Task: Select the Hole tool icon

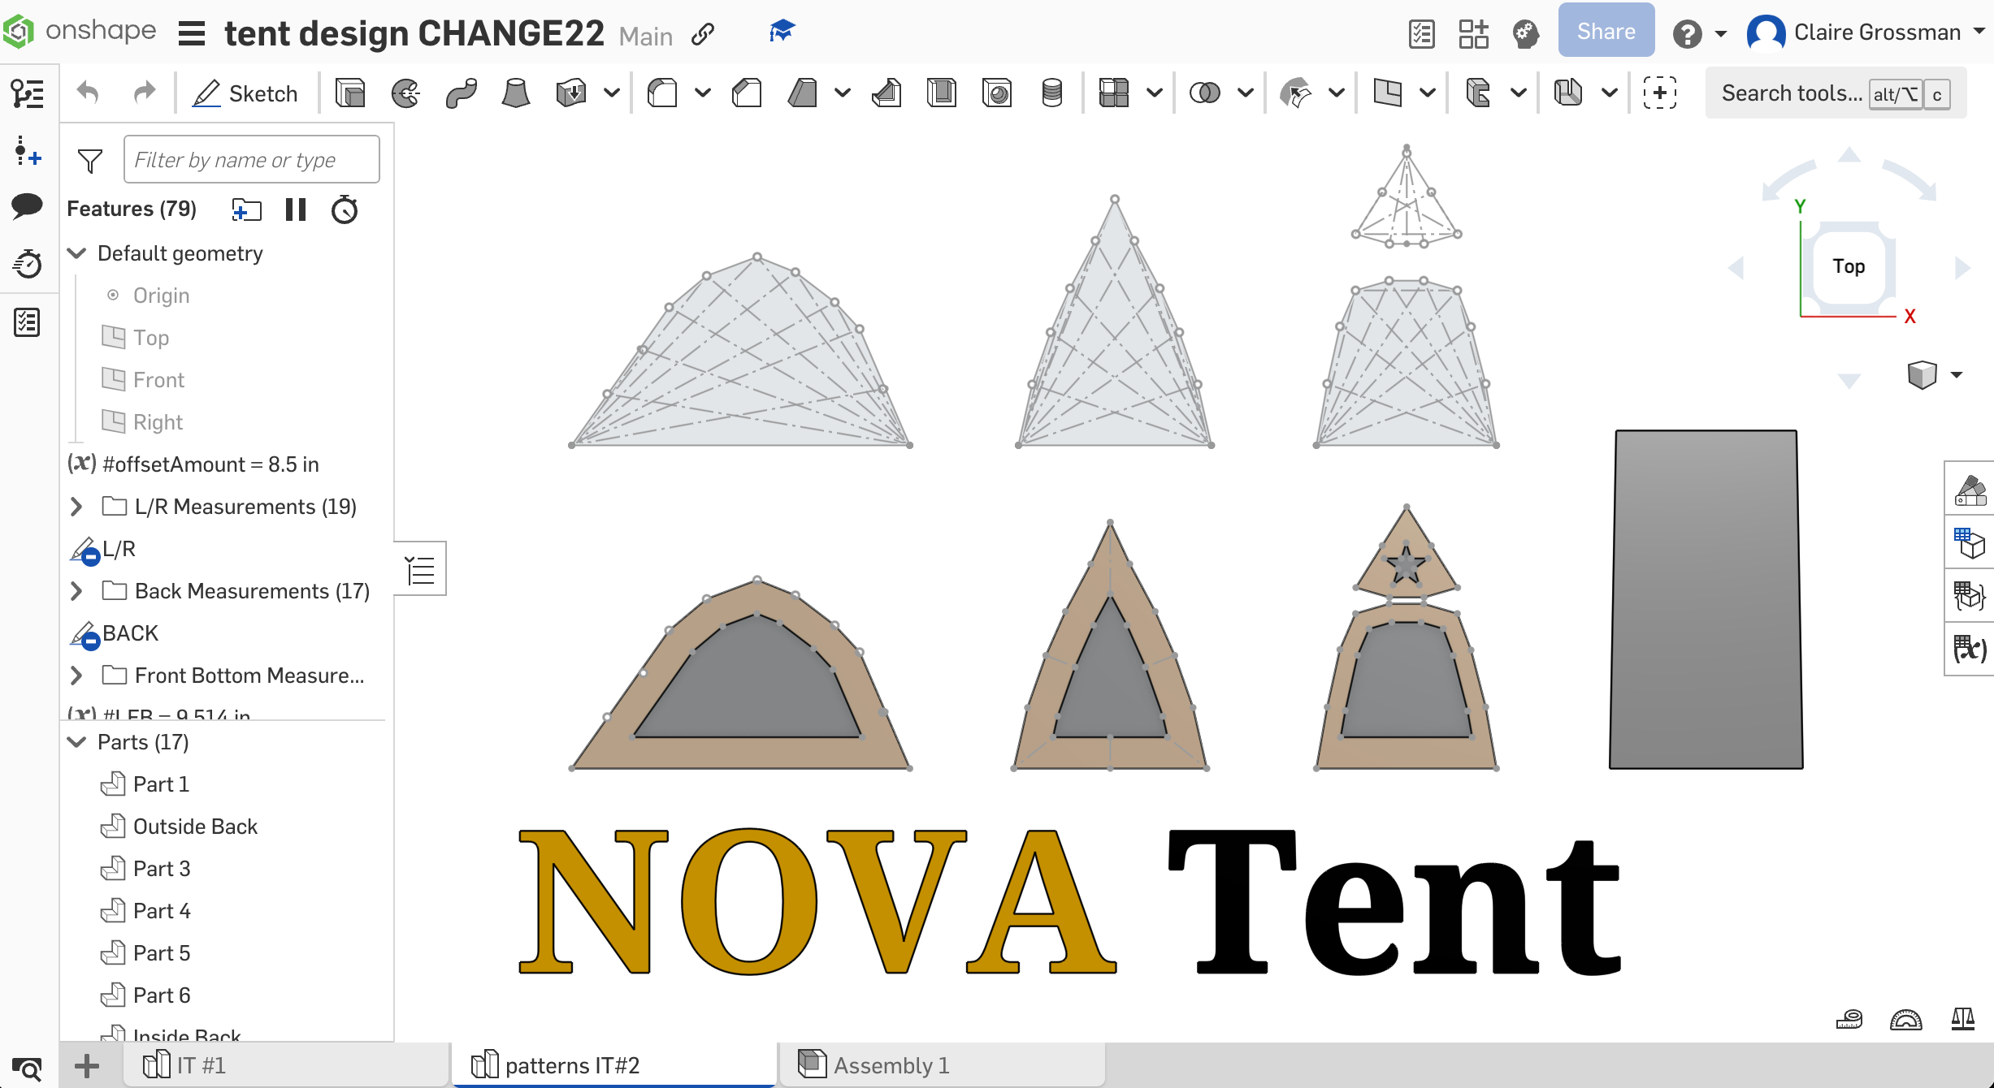Action: pos(997,93)
